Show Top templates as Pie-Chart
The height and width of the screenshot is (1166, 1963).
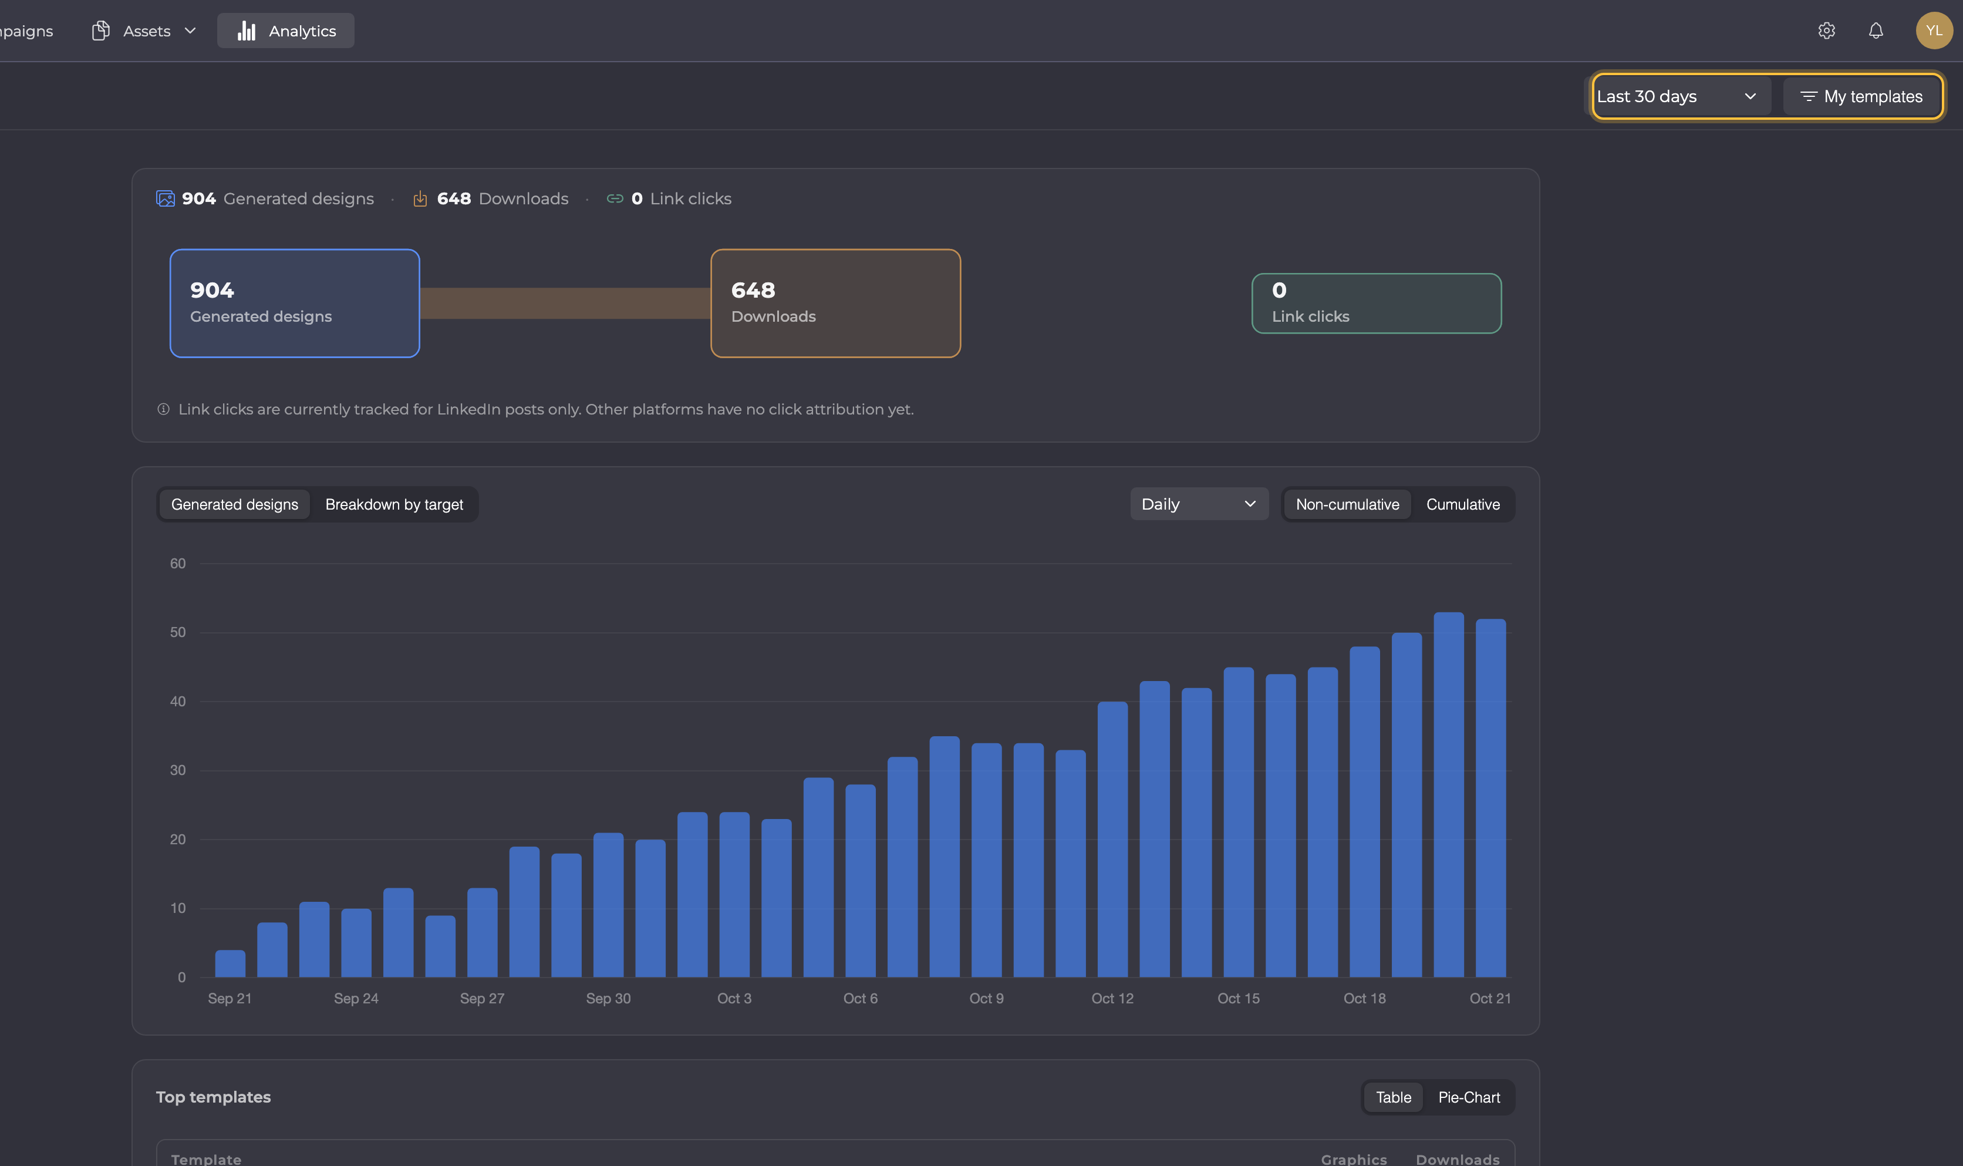1469,1098
